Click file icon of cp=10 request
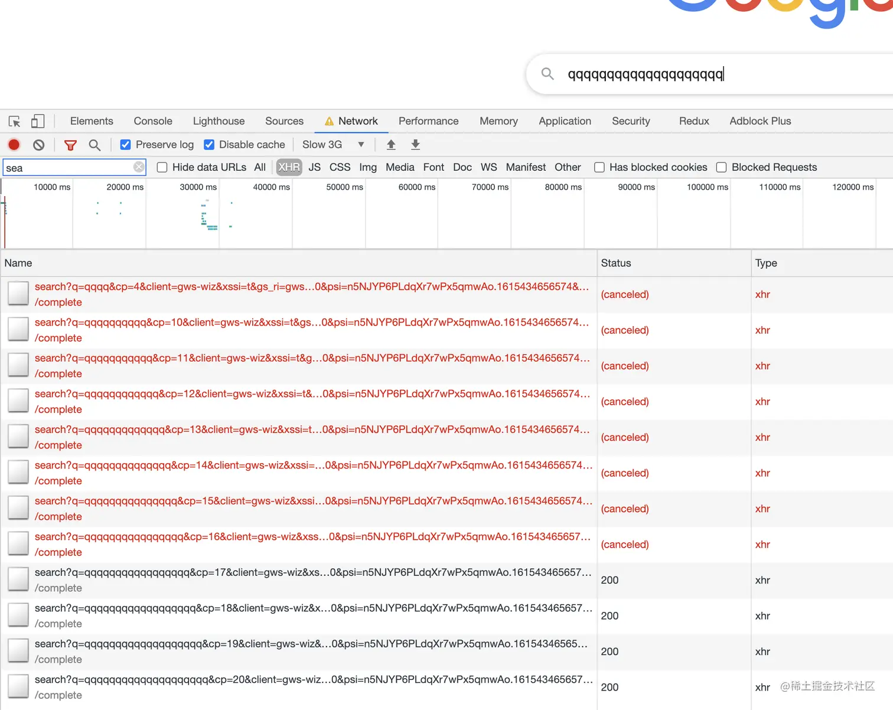 (18, 330)
